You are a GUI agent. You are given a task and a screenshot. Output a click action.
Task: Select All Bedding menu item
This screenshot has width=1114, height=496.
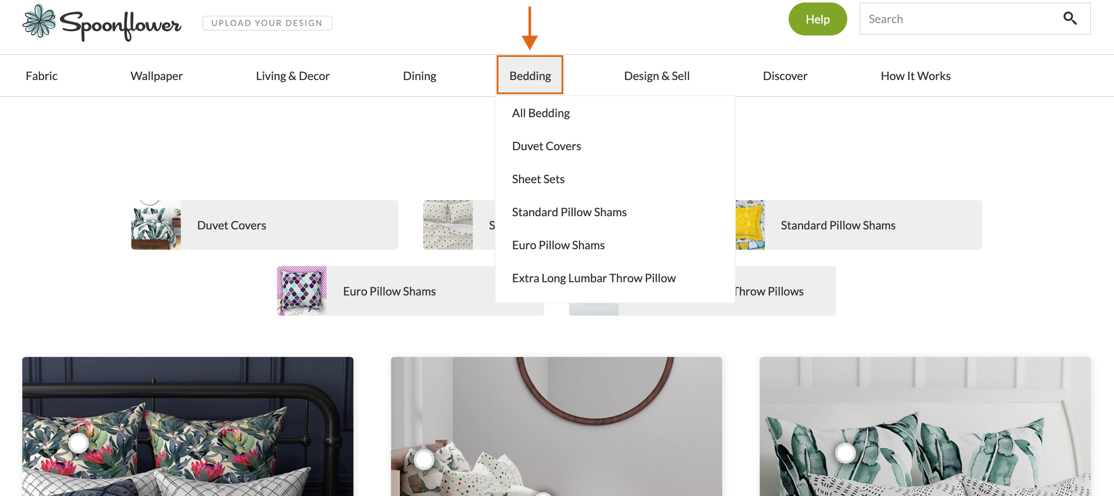540,112
